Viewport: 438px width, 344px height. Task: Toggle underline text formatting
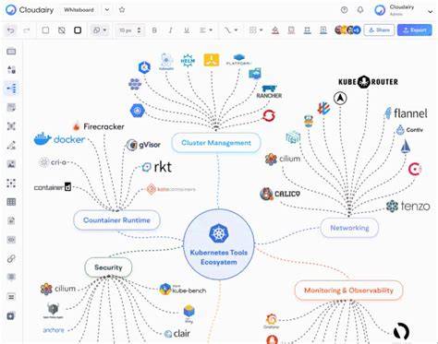point(187,30)
